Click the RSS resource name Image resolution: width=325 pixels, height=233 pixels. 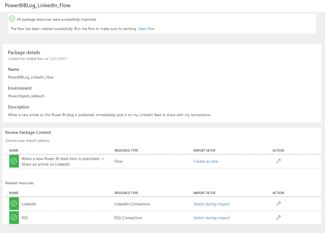point(25,218)
